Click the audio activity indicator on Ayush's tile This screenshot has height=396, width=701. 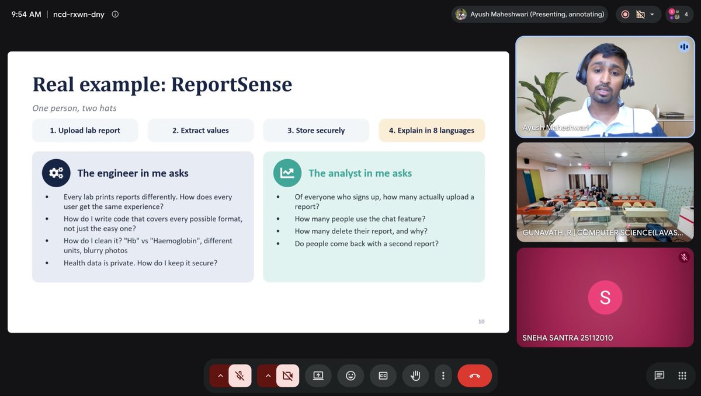coord(683,47)
